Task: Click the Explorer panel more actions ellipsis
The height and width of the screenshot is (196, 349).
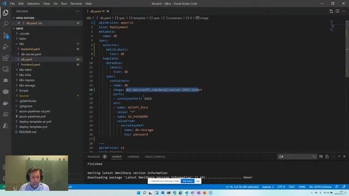Action: click(77, 11)
